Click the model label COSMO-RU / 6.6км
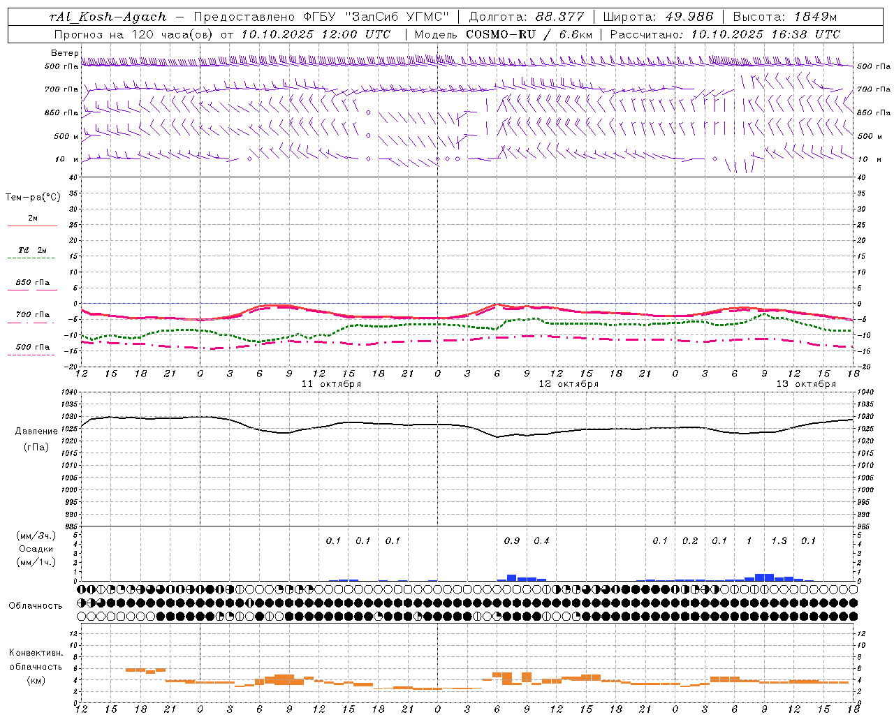Image resolution: width=894 pixels, height=715 pixels. 529,34
